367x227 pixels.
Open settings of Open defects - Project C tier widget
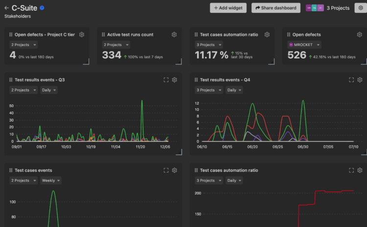tap(82, 35)
